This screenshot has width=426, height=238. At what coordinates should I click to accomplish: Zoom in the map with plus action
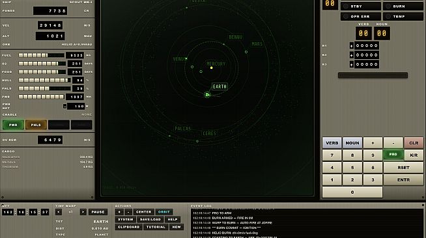pos(119,212)
